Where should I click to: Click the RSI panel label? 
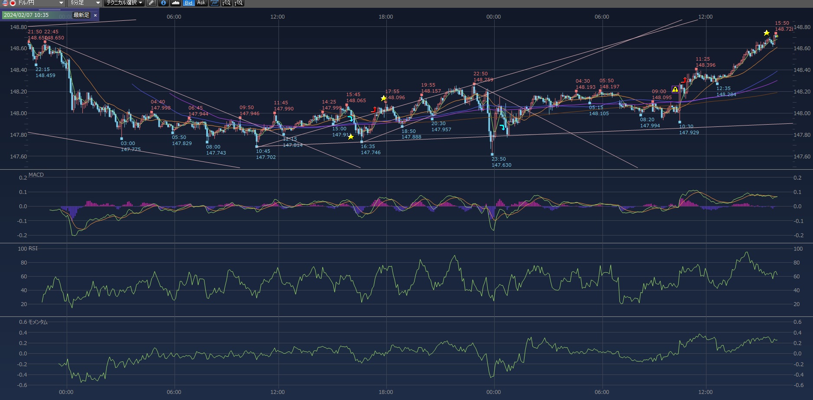tap(33, 248)
